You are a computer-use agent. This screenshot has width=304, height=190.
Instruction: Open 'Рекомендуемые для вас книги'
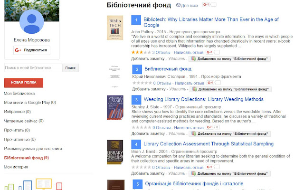33,149
